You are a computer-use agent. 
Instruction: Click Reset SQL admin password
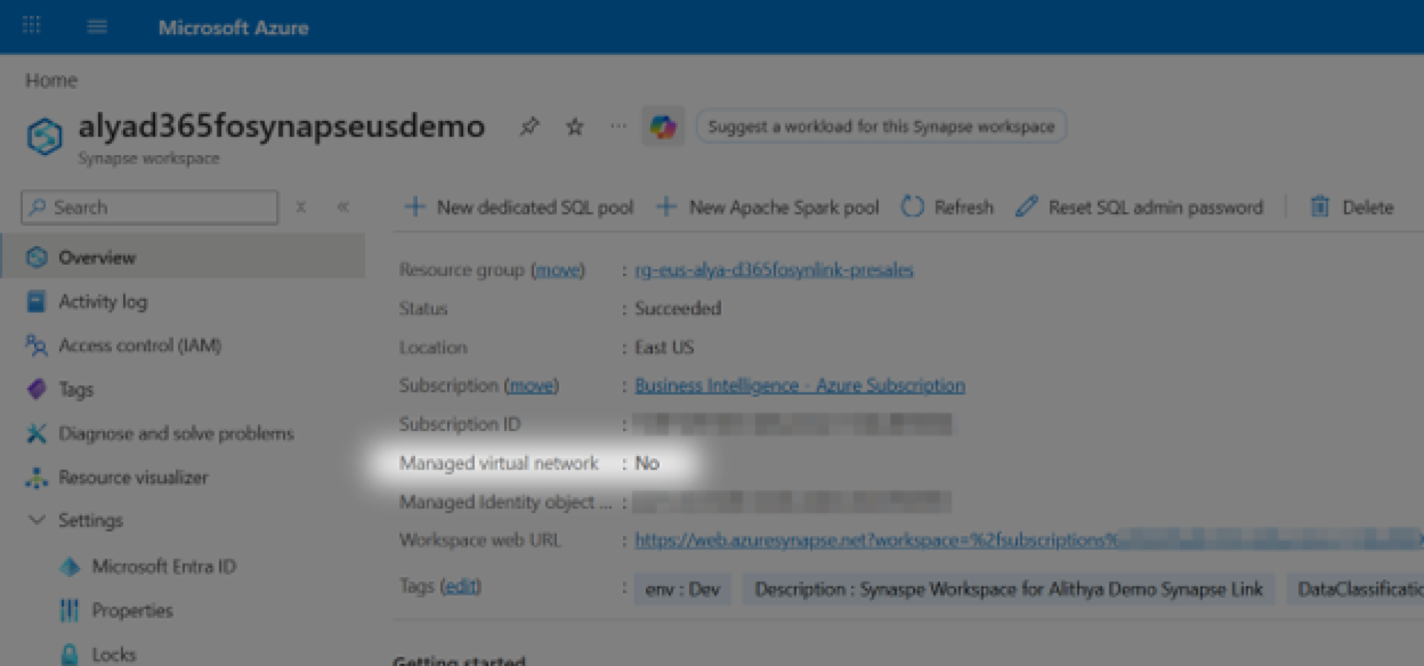pyautogui.click(x=1139, y=207)
